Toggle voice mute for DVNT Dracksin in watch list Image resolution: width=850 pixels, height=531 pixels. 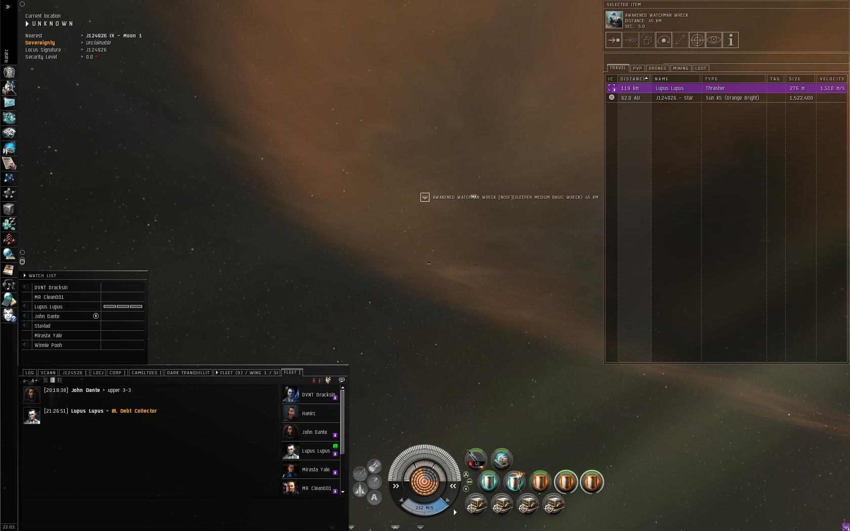point(26,287)
